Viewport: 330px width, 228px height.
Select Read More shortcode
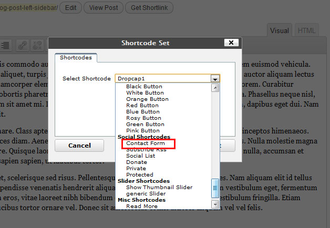coord(142,206)
